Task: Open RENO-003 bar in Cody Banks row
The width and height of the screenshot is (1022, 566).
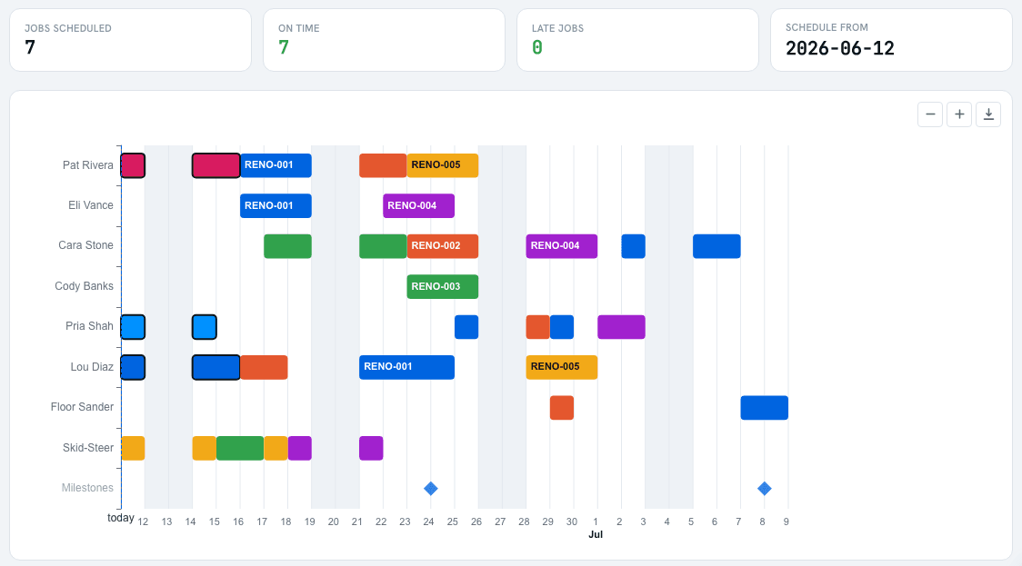Action: tap(443, 286)
